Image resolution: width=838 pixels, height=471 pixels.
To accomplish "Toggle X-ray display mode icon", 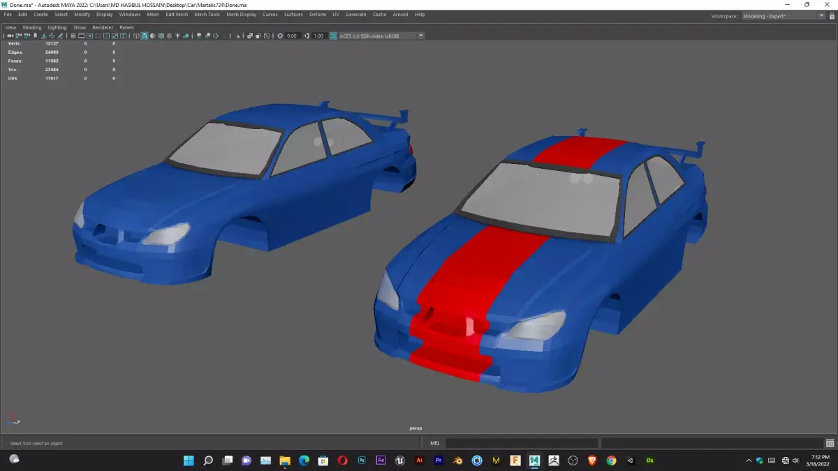I will coord(249,36).
